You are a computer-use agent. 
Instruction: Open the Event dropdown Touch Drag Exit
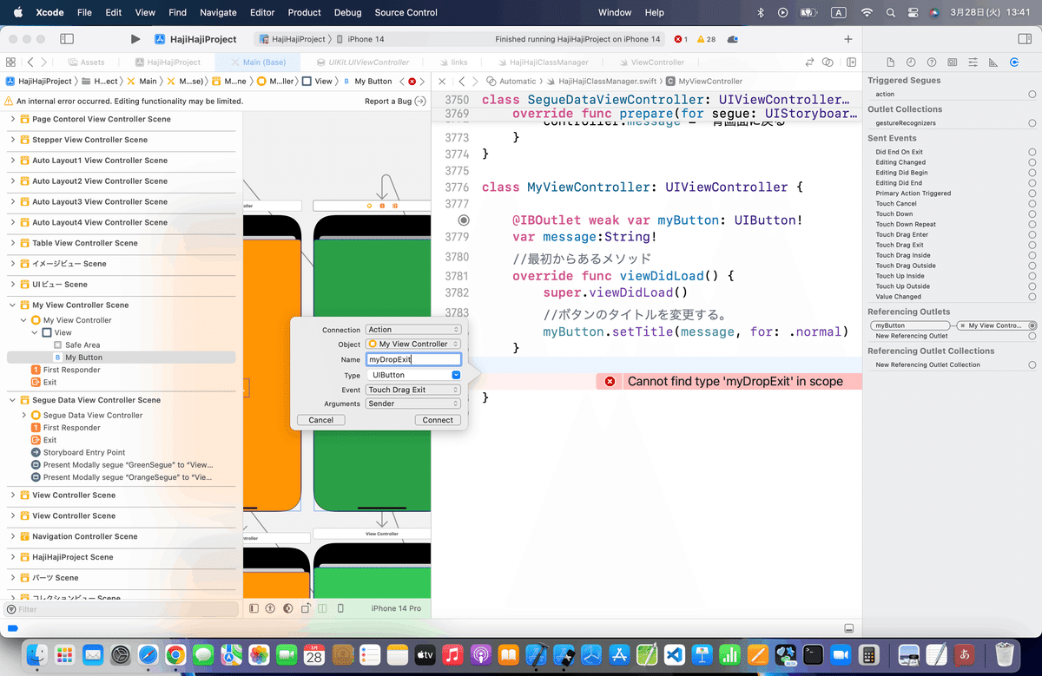coord(413,390)
